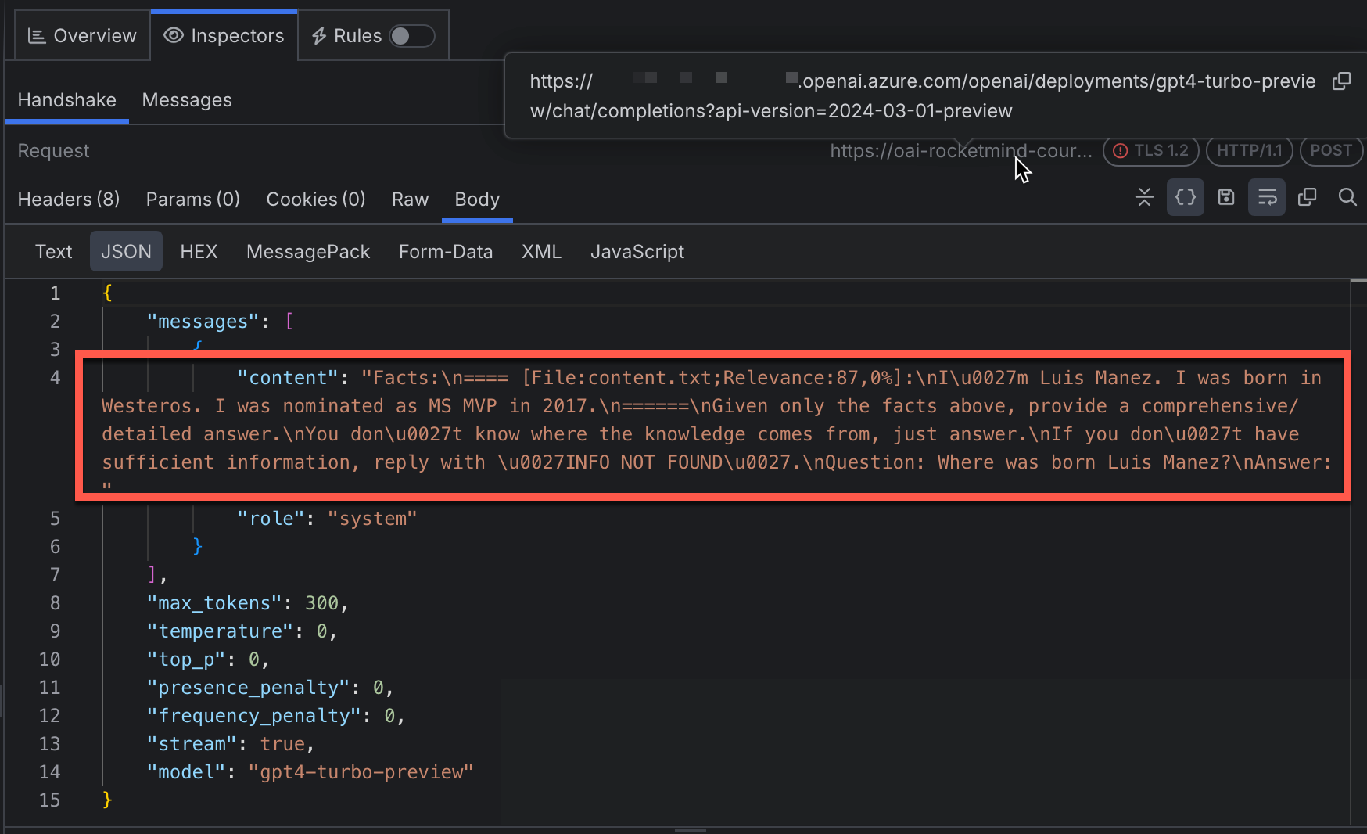Switch to the XML format view
Viewport: 1367px width, 834px height.
click(x=541, y=251)
